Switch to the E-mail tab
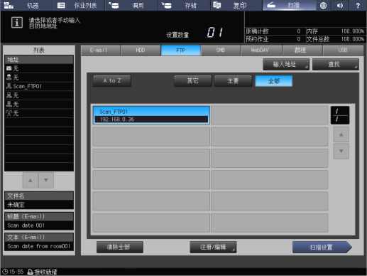The width and height of the screenshot is (367, 276). [100, 51]
